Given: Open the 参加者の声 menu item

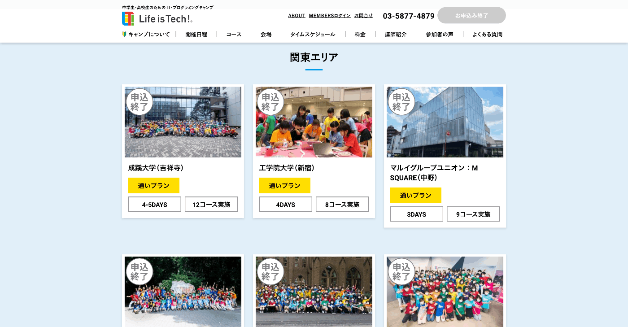Looking at the screenshot, I should [440, 34].
